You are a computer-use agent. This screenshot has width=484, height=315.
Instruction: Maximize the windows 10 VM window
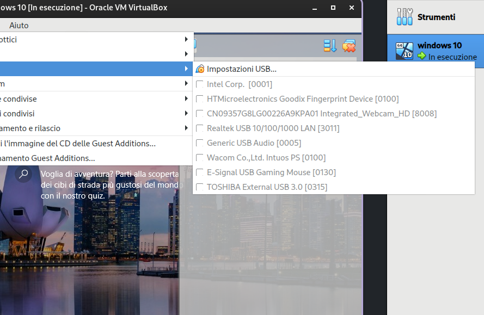333,8
